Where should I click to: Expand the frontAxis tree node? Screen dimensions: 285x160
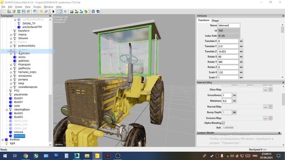[3, 140]
